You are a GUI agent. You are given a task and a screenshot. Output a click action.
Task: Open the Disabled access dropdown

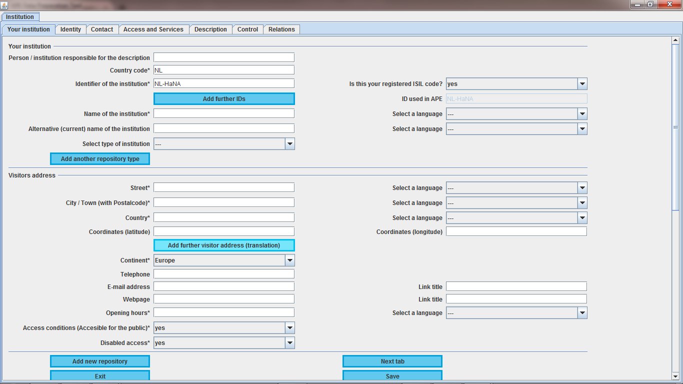224,343
